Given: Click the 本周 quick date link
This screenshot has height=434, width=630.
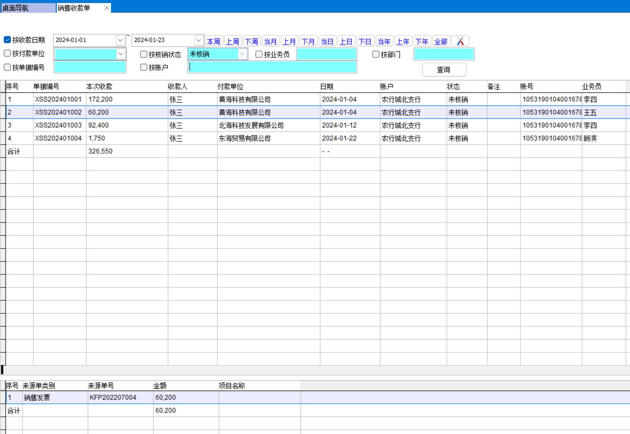Looking at the screenshot, I should [214, 41].
